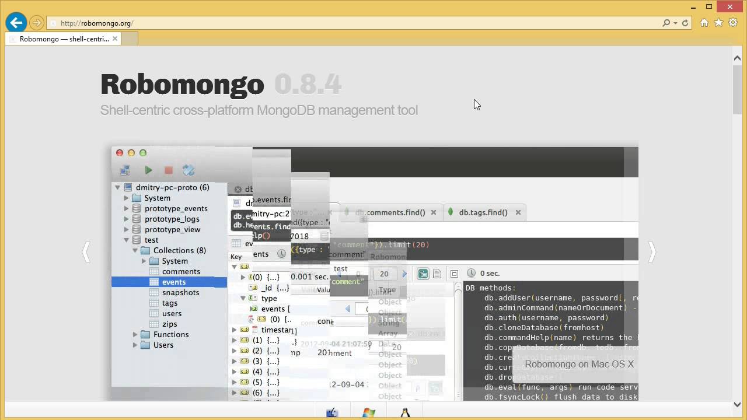747x420 pixels.
Task: Open the browser Tools gear icon
Action: coord(733,23)
